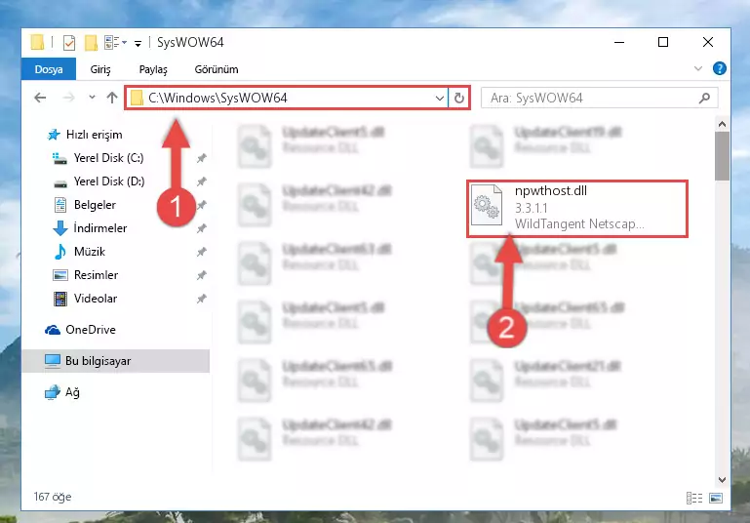Refresh the SysWOW64 folder
The width and height of the screenshot is (750, 523).
click(x=459, y=99)
